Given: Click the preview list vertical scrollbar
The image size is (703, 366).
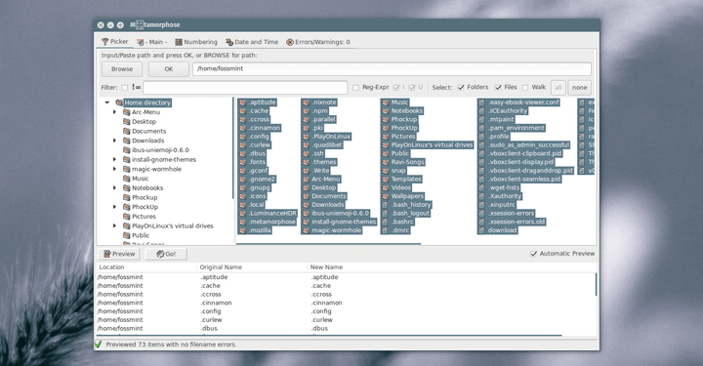Looking at the screenshot, I should point(596,284).
